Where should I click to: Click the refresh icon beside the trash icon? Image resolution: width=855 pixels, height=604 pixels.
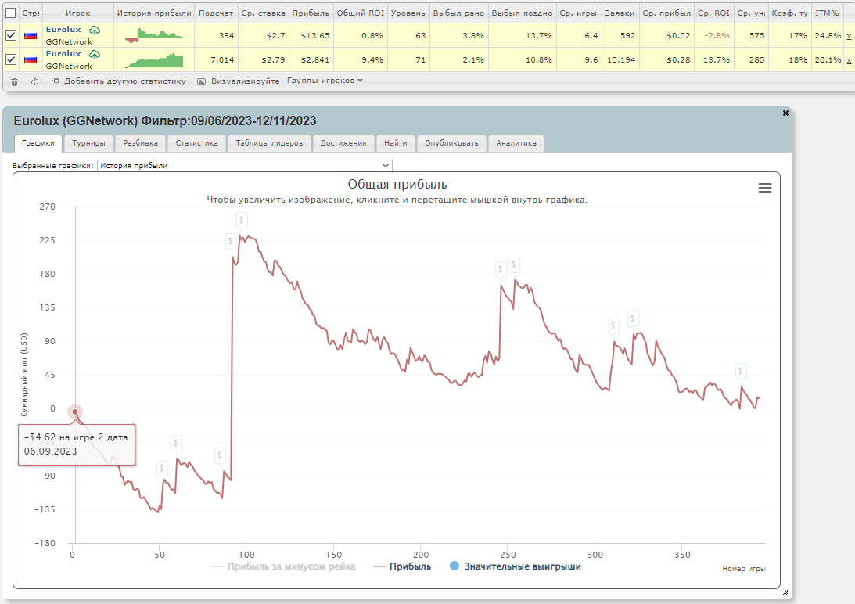(35, 81)
